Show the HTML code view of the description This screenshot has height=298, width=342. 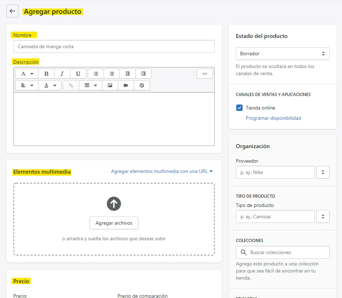tap(205, 73)
